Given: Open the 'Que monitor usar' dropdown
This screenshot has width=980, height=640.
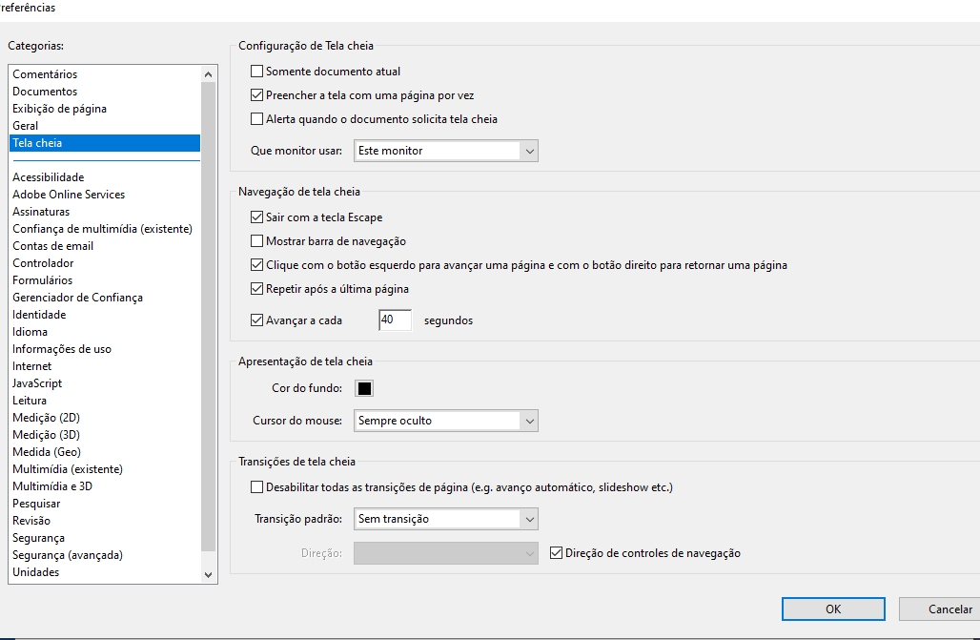Looking at the screenshot, I should click(445, 151).
